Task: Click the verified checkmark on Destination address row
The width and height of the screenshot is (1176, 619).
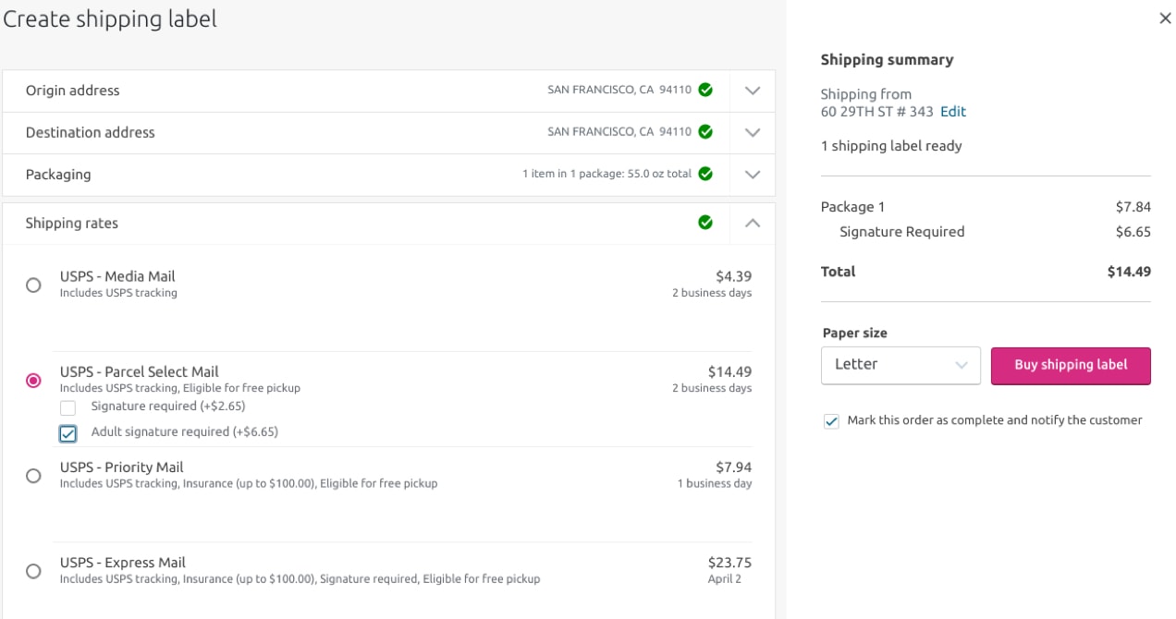Action: pos(704,131)
